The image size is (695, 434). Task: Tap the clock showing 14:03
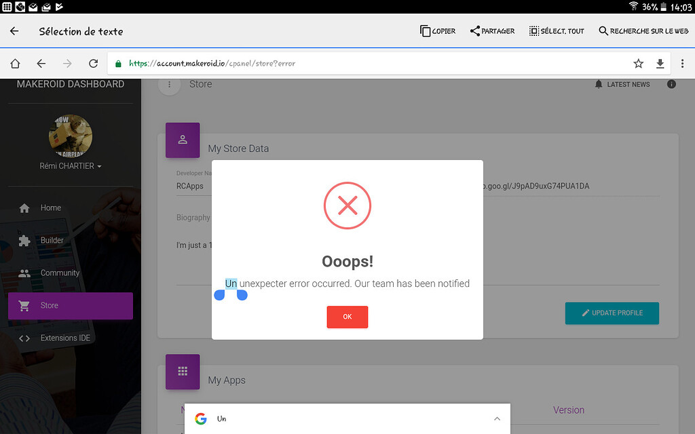(681, 7)
